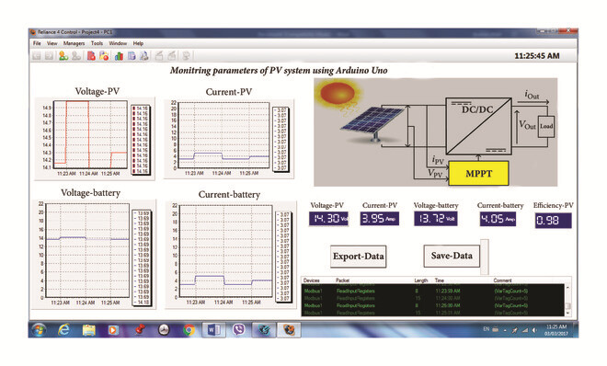Click the folder with red dot toolbar icon
The image size is (607, 366).
pyautogui.click(x=104, y=56)
